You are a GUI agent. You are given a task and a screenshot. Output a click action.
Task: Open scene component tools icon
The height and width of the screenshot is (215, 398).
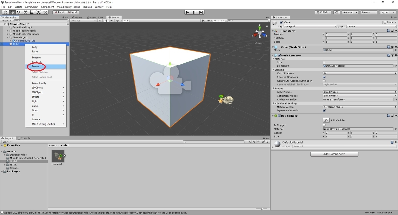point(203,21)
